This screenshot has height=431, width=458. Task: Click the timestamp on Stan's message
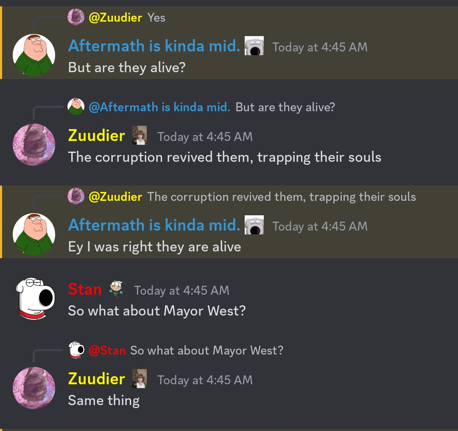pos(182,290)
